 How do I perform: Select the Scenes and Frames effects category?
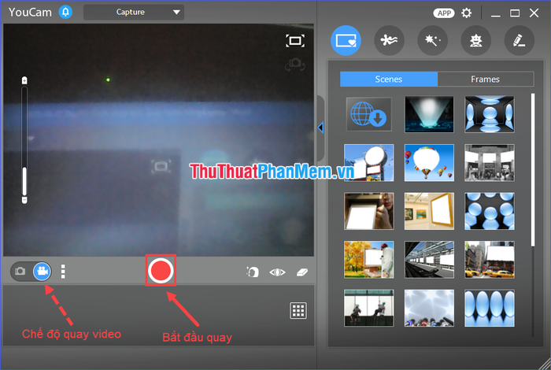[346, 40]
